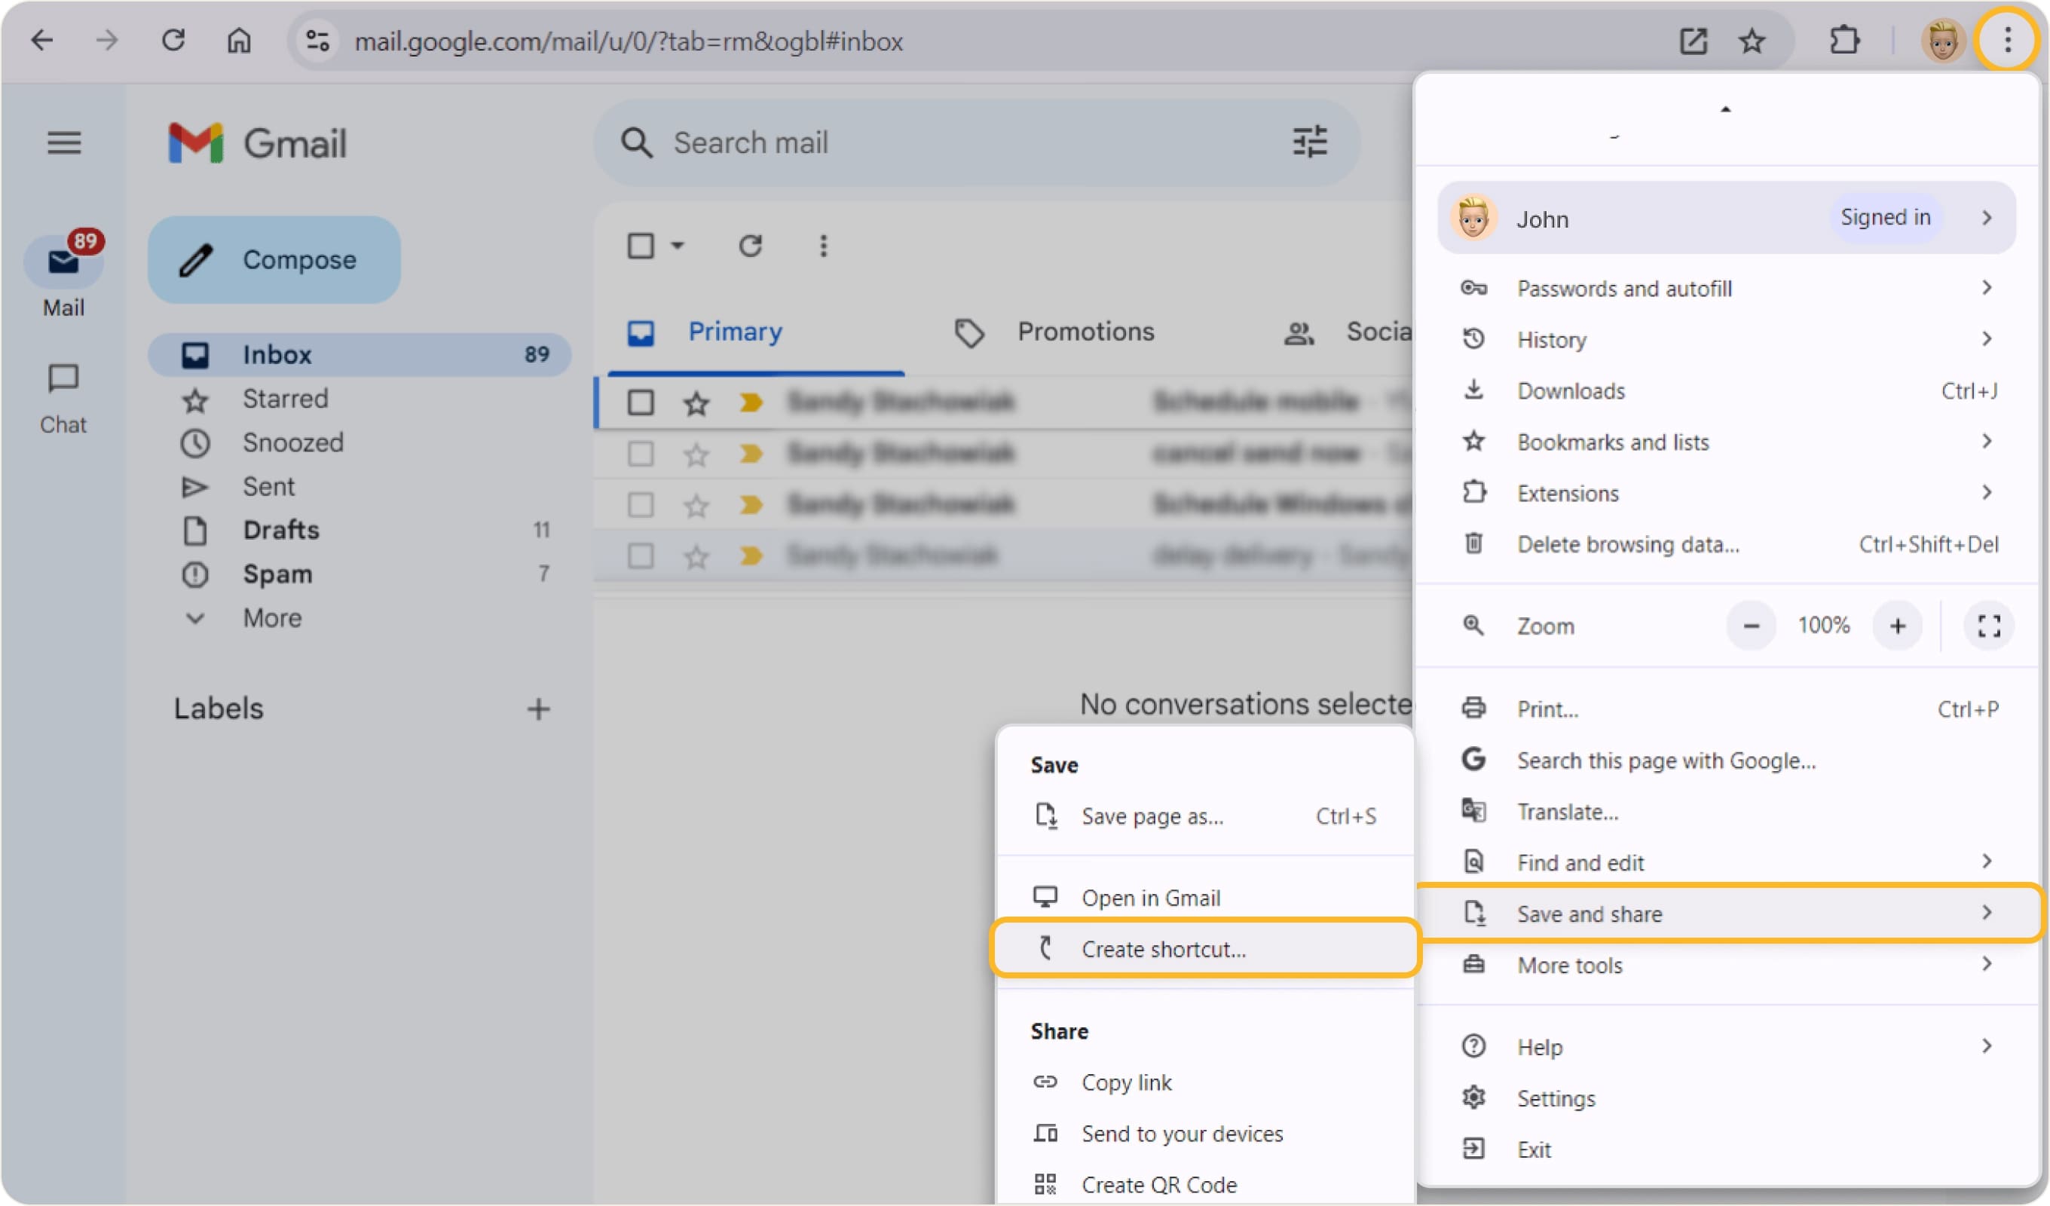This screenshot has width=2050, height=1206.
Task: Select the third email checkbox
Action: click(x=641, y=505)
